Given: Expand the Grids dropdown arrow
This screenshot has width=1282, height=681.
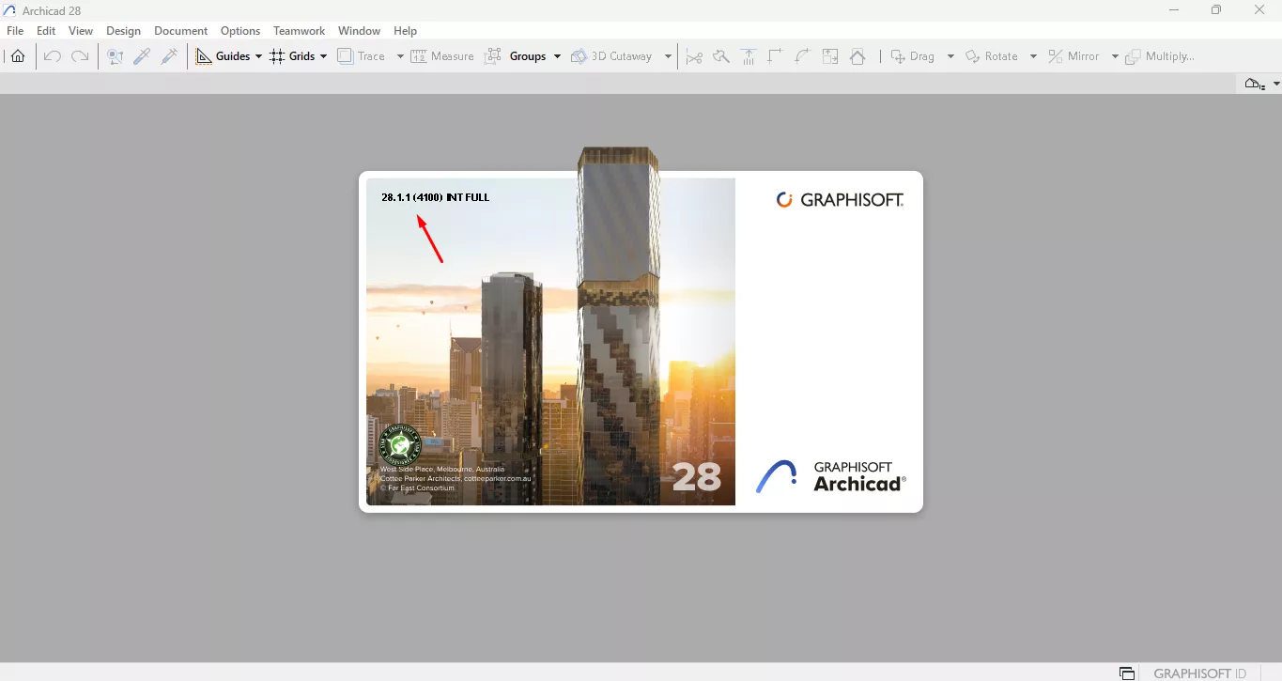Looking at the screenshot, I should [x=323, y=56].
